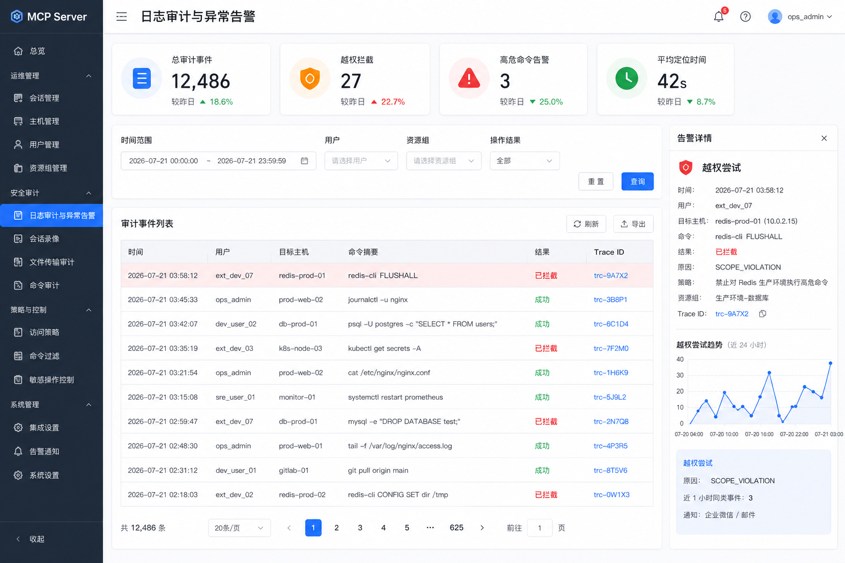Click the start time 2026-07-21 00:00:00 field
This screenshot has width=845, height=563.
(x=163, y=161)
